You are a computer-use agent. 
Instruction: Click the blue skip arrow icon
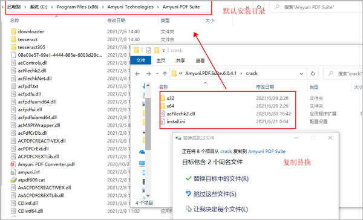click(188, 193)
